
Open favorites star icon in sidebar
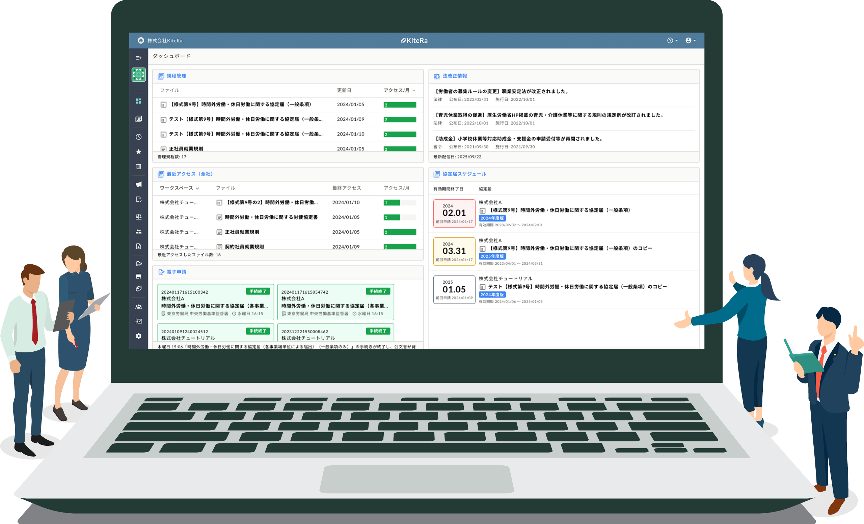click(x=138, y=152)
